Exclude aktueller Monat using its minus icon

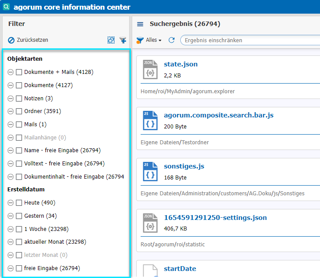[x=11, y=242]
